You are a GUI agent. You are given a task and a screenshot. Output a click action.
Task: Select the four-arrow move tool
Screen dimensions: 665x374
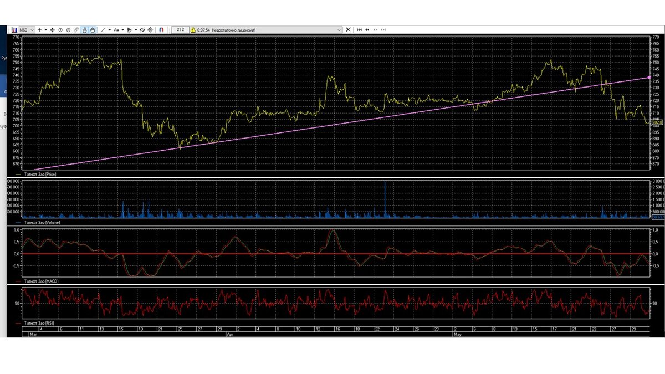coord(53,30)
